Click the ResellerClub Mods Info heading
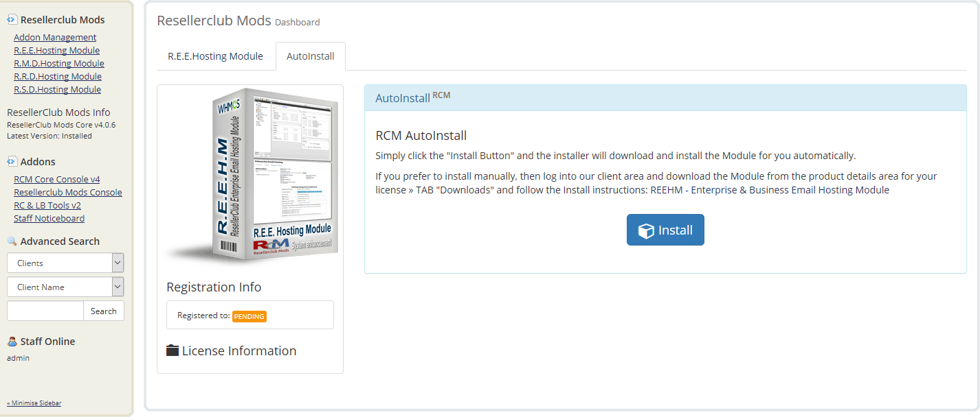Viewport: 980px width, 417px height. [58, 112]
